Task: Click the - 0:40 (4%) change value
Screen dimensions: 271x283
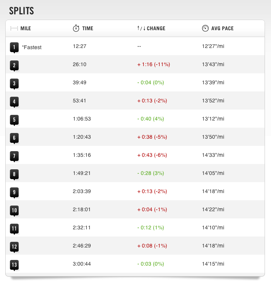Action: click(x=151, y=119)
